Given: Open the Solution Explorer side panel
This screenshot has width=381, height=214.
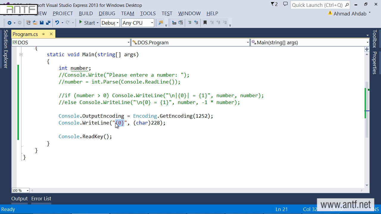Looking at the screenshot, I should click(x=6, y=49).
